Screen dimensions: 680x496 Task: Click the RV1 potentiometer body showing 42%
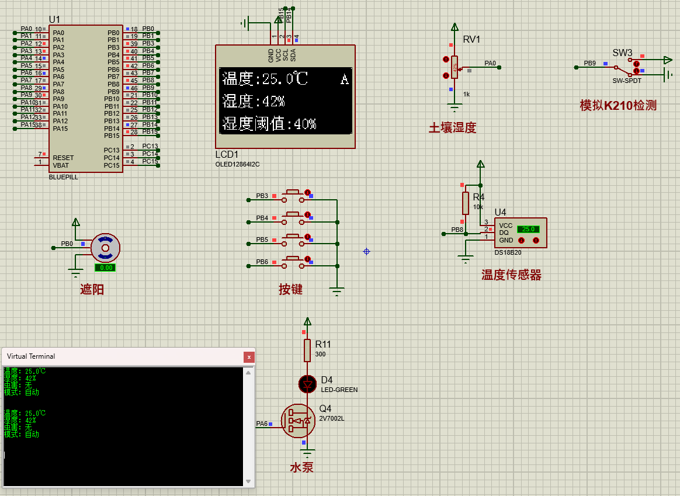pyautogui.click(x=455, y=67)
